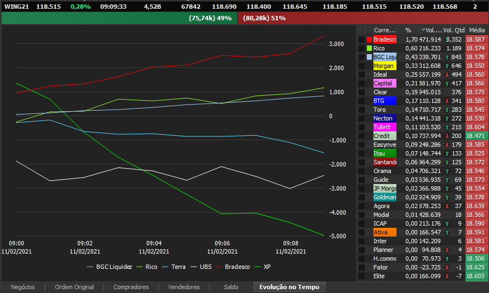The image size is (489, 293).
Task: Click the UBS legend entry below chart
Action: point(201,267)
